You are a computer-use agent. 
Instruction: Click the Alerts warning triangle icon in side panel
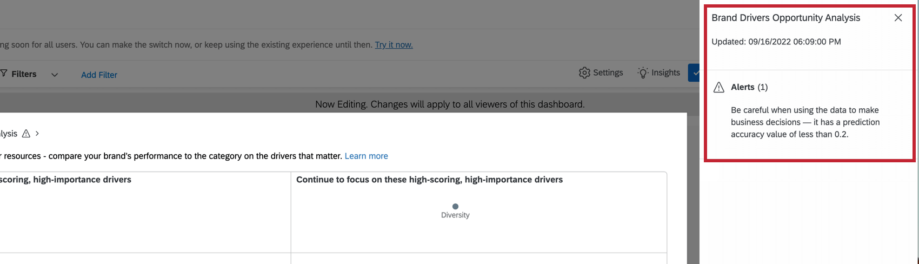[x=718, y=88]
